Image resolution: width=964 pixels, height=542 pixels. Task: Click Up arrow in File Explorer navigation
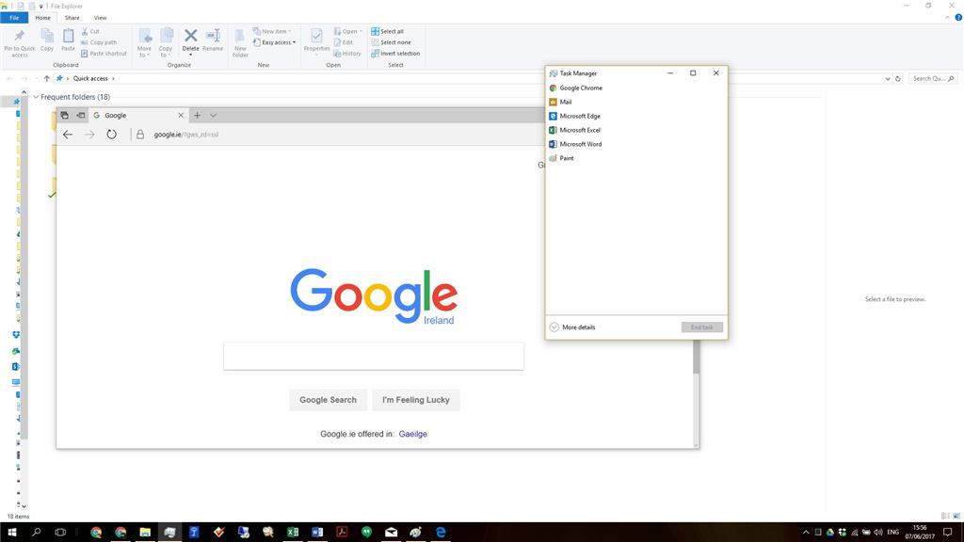(47, 79)
